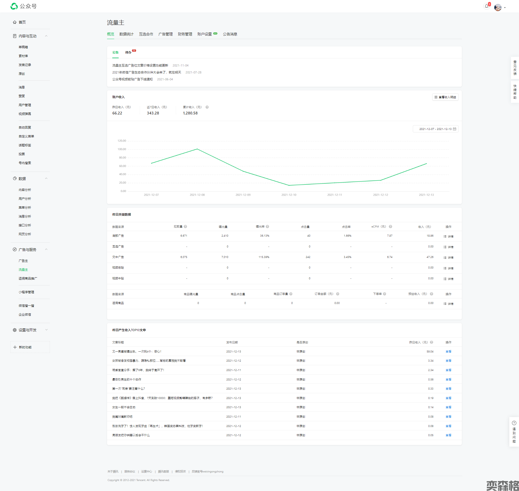Collapse the 数据 sidebar section
This screenshot has width=519, height=491.
click(46, 178)
